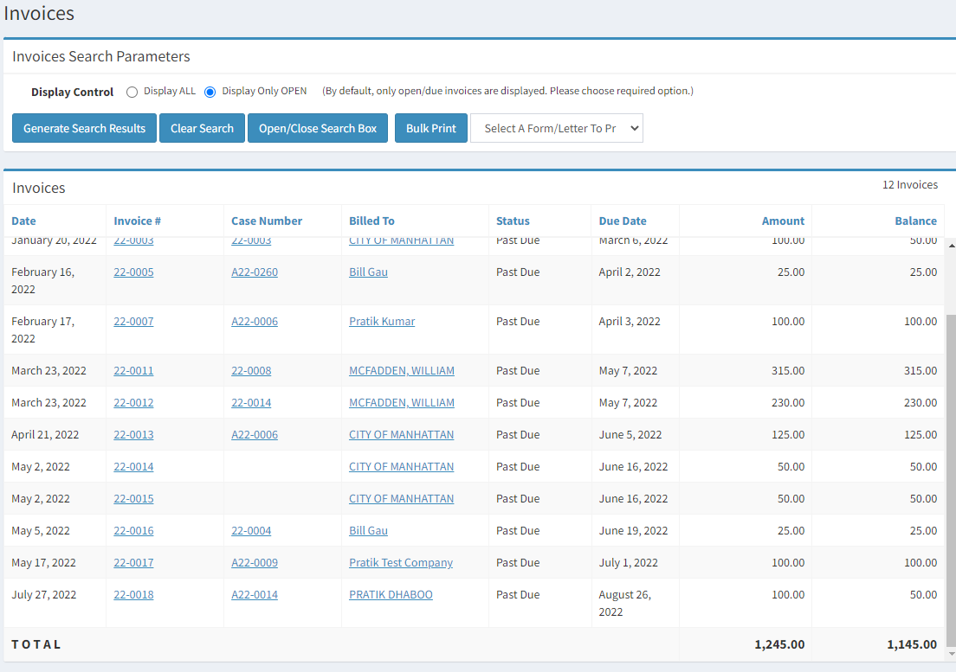The width and height of the screenshot is (956, 672).
Task: Open invoice 22-0015
Action: coord(133,498)
